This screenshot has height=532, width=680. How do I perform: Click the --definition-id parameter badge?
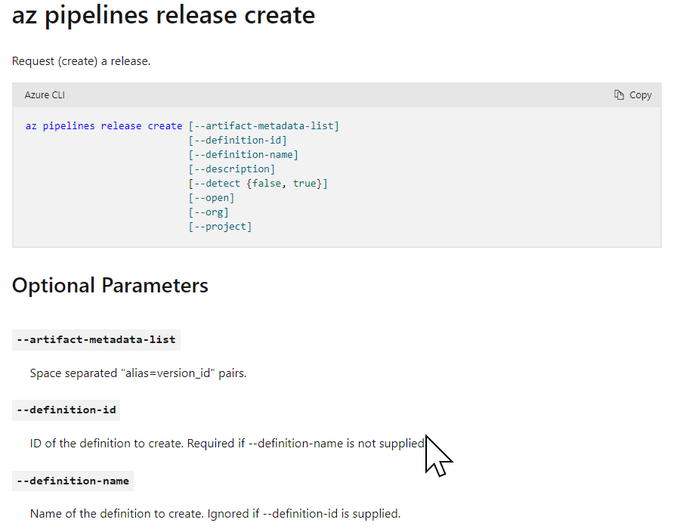click(66, 410)
